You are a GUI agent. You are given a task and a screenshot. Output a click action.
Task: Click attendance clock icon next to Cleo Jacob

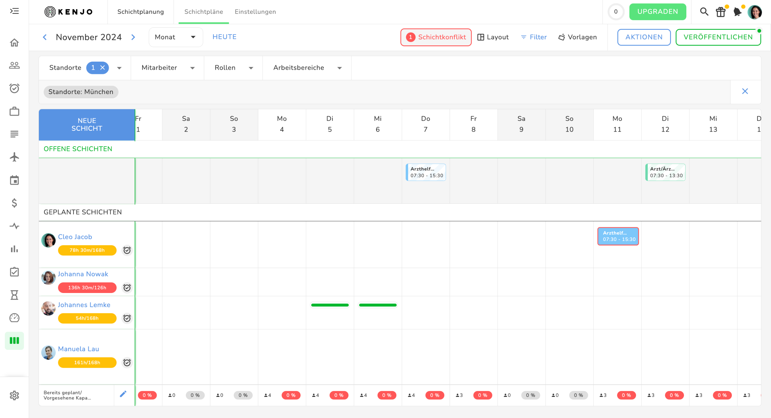click(x=127, y=250)
